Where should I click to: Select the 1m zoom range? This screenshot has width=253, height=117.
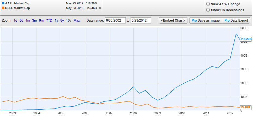(28, 21)
